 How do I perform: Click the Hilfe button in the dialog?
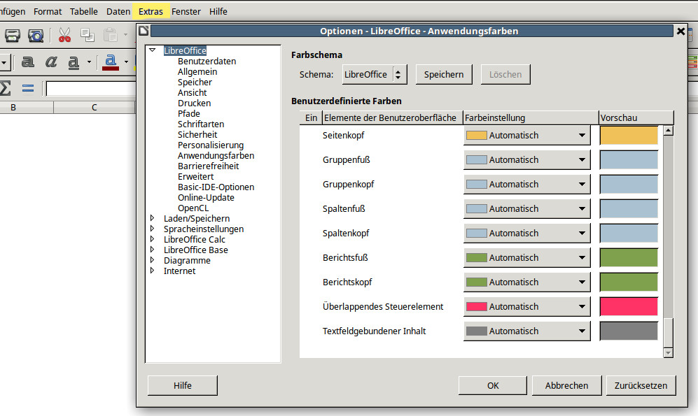[183, 385]
